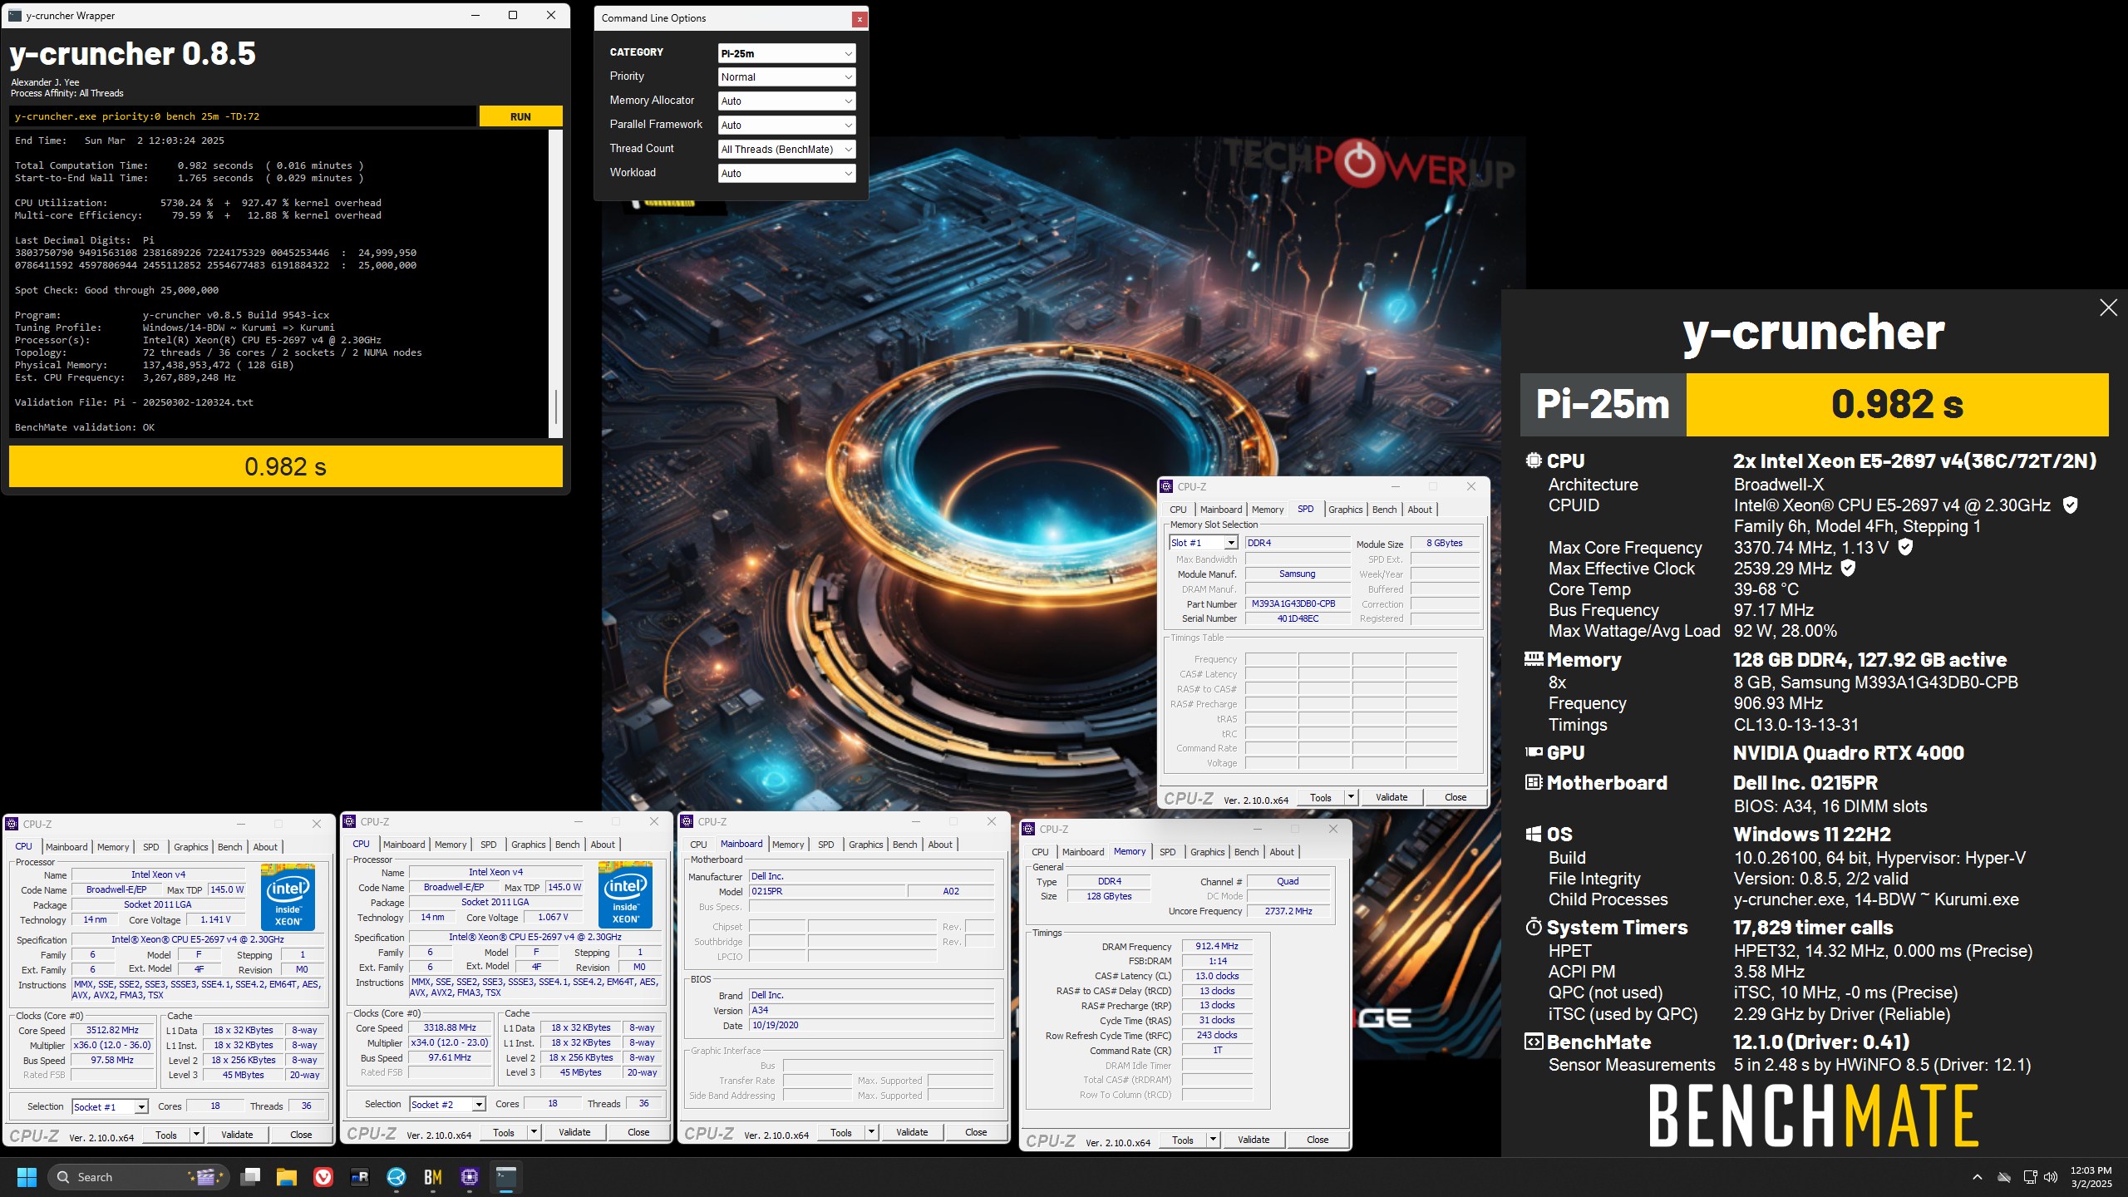
Task: Click Close button in Socket #2 CPU-Z
Action: pyautogui.click(x=638, y=1132)
